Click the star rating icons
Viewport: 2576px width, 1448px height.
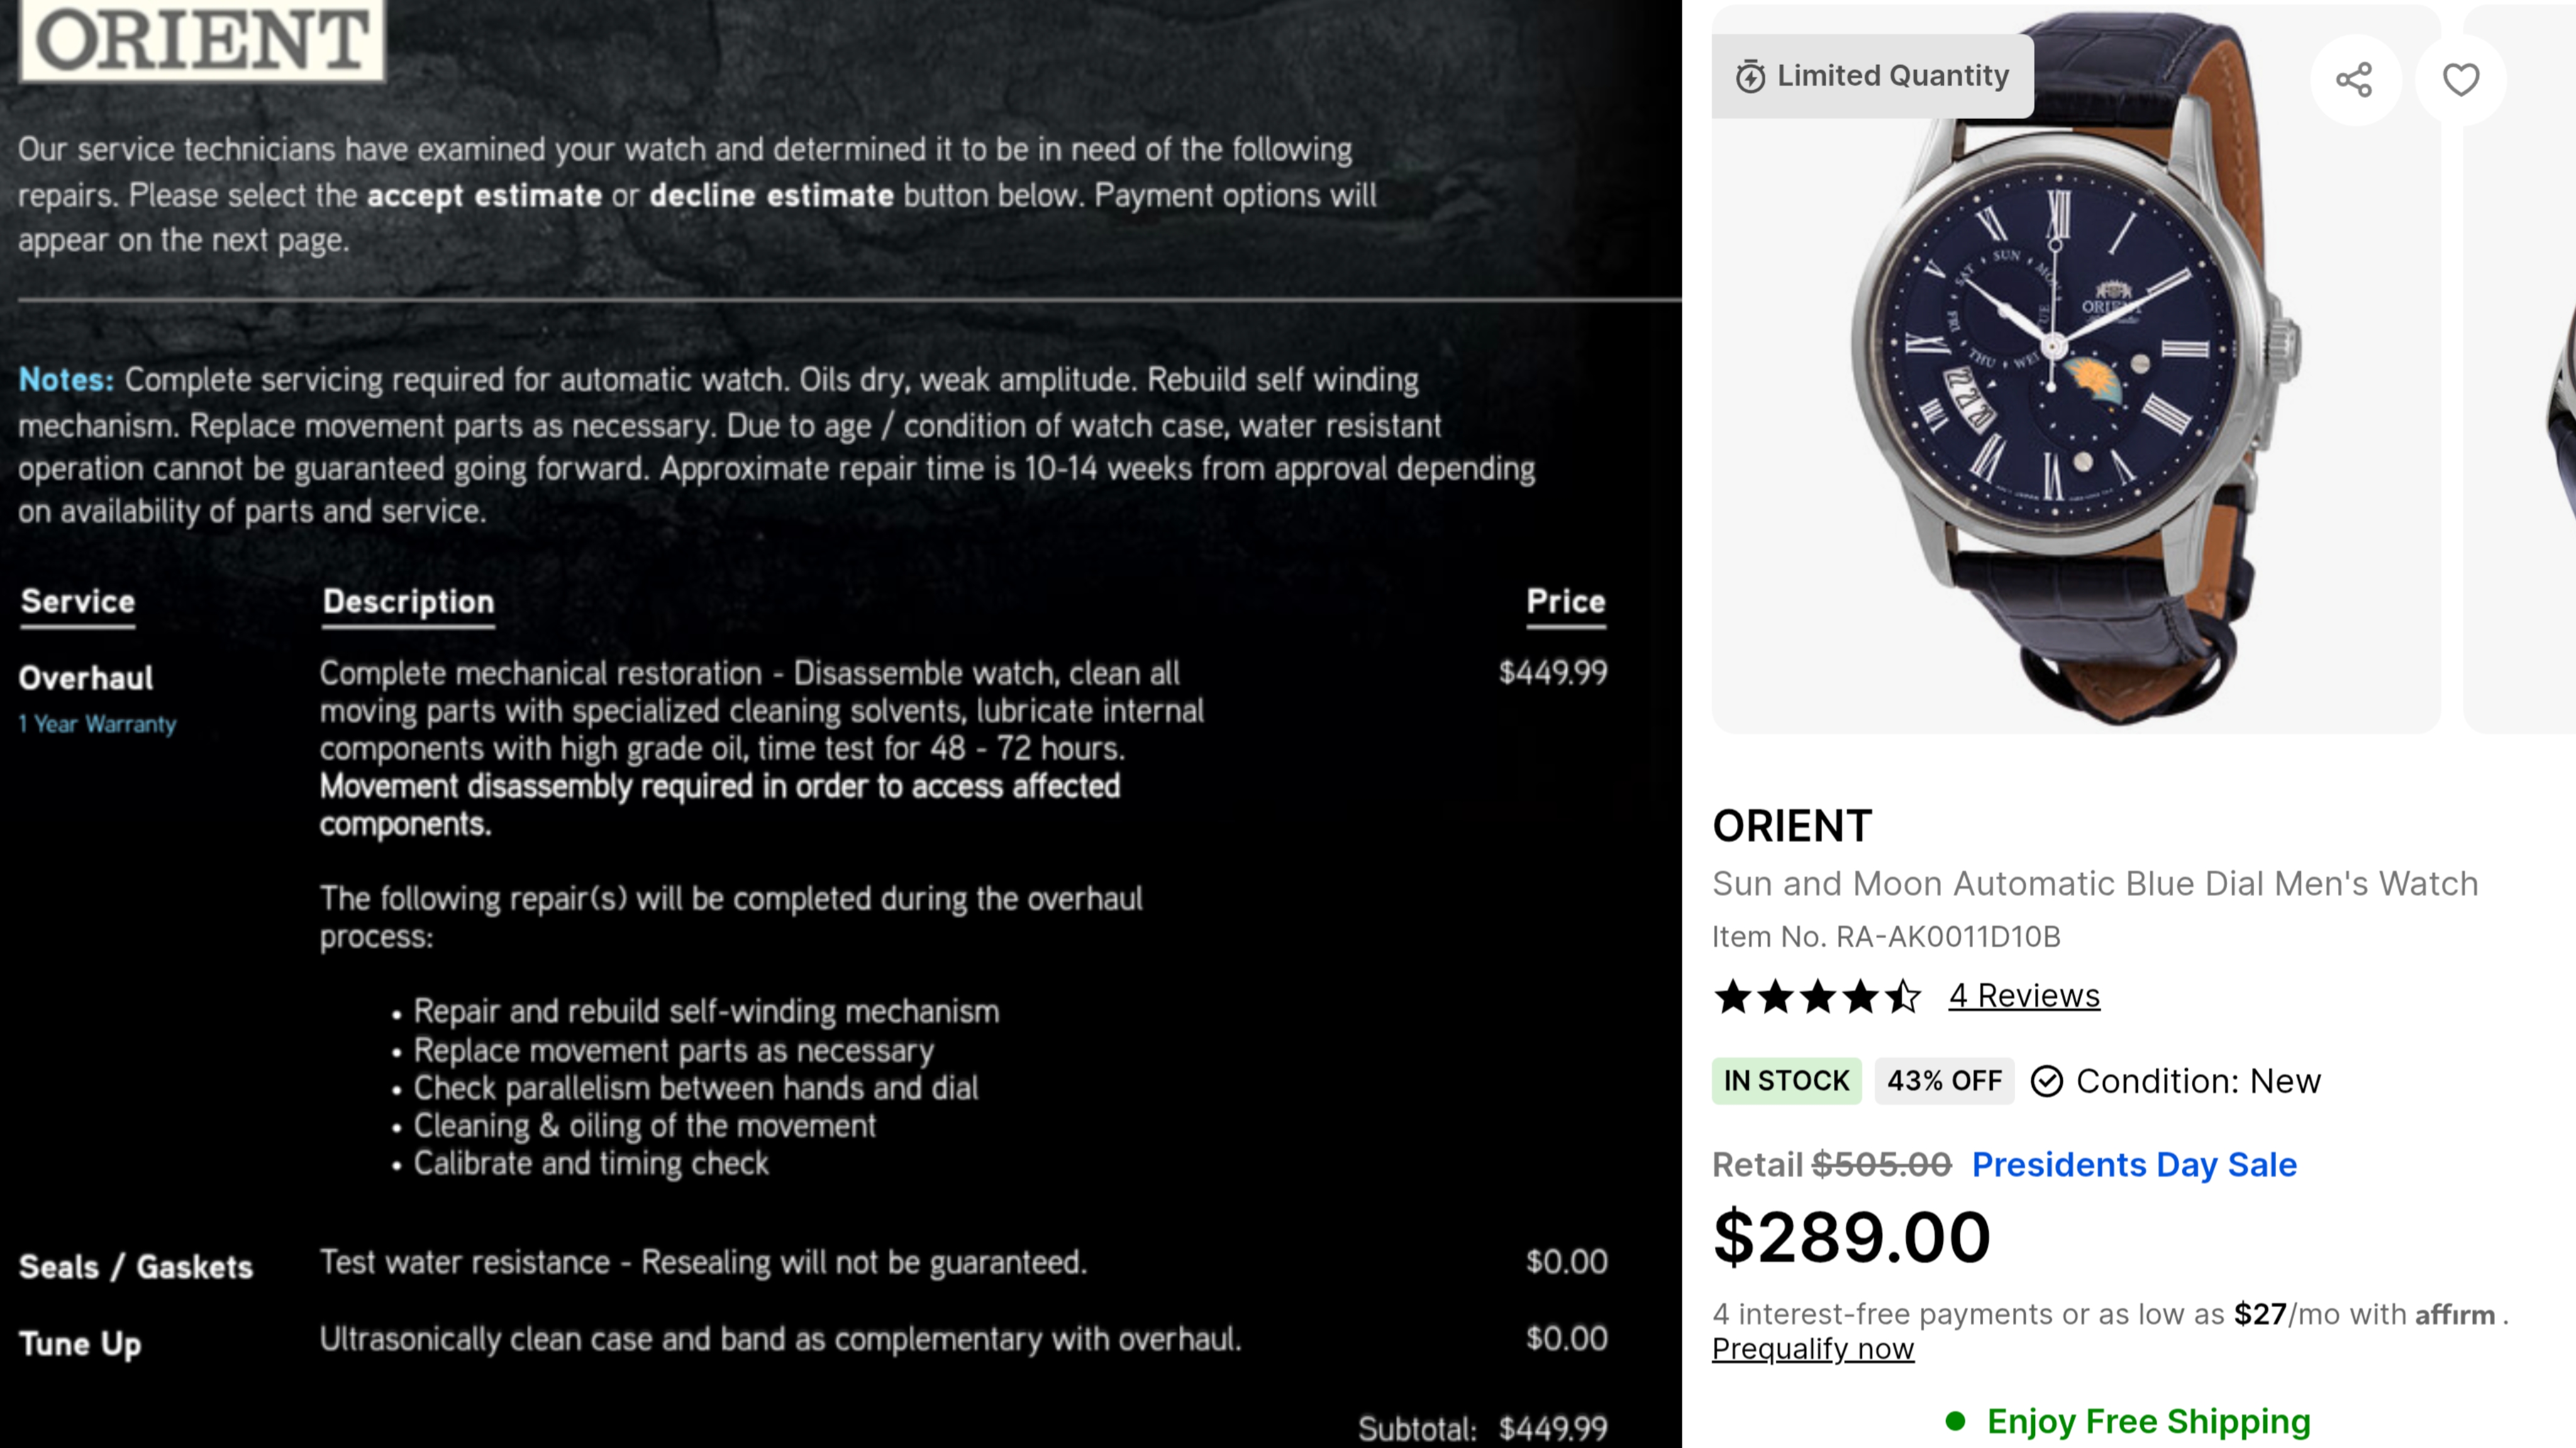pyautogui.click(x=1817, y=996)
